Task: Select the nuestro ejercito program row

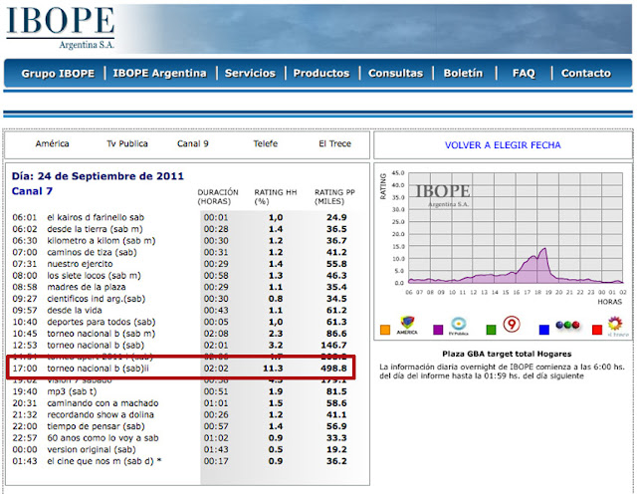Action: coord(179,264)
